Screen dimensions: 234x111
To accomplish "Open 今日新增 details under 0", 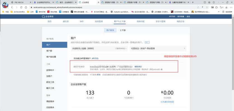I will 129,98.
